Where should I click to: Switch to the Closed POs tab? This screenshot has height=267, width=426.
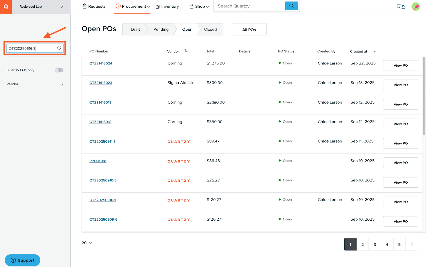210,29
